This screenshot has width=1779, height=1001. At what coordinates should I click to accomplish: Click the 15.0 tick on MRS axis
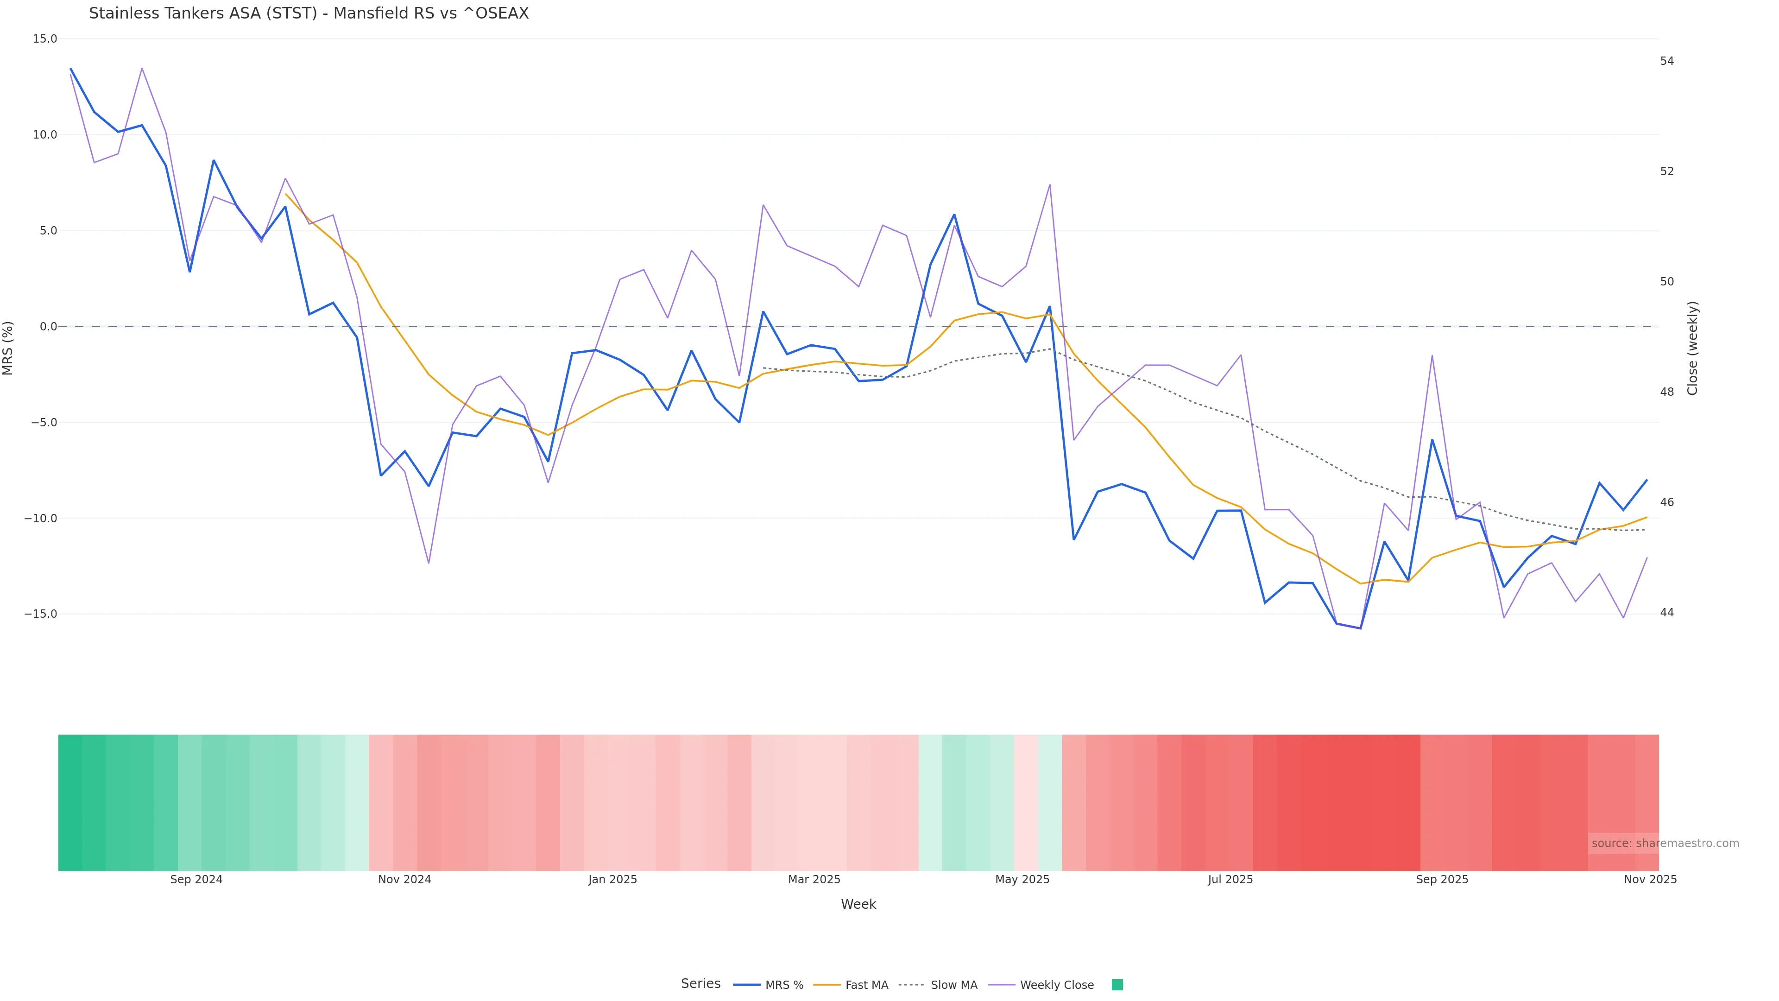(45, 38)
